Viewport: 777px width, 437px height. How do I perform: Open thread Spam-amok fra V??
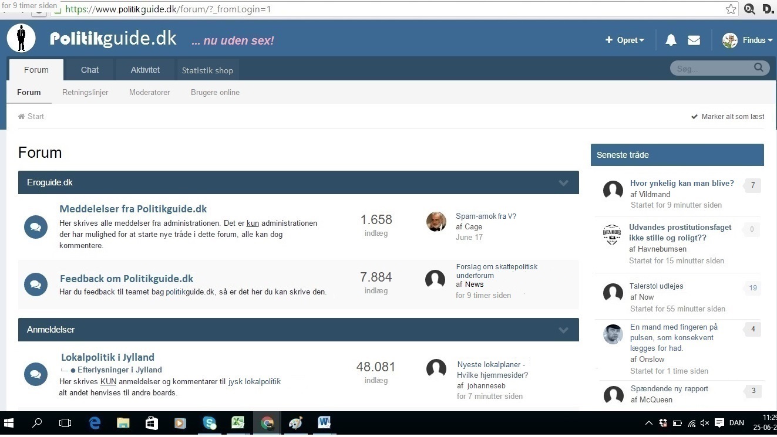point(486,216)
